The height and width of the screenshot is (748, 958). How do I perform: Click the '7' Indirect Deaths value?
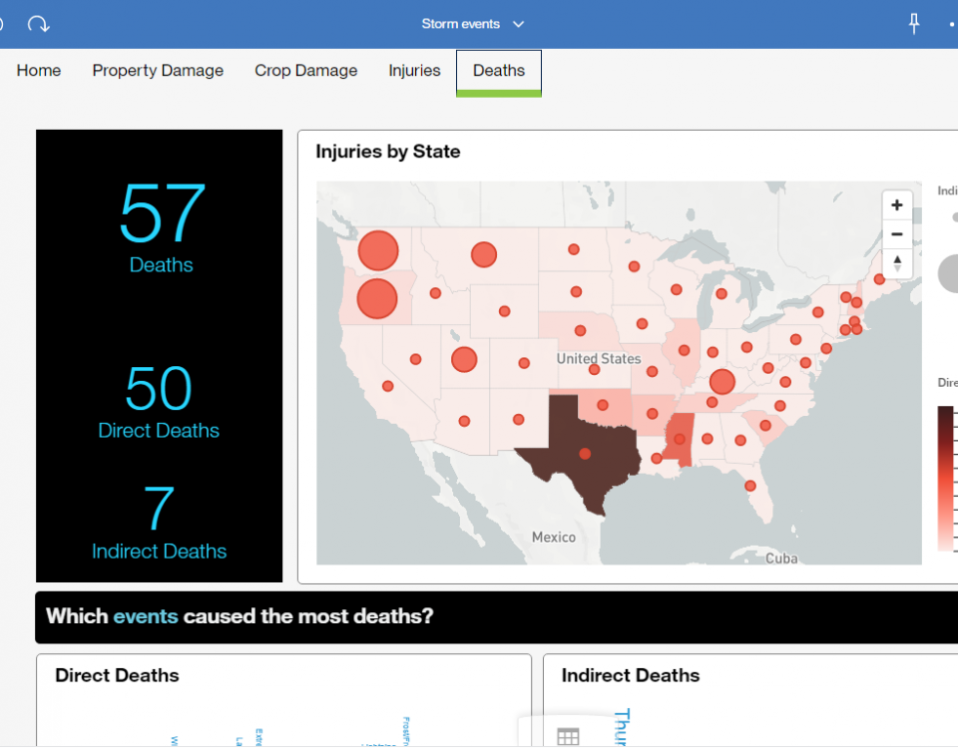coord(159,508)
